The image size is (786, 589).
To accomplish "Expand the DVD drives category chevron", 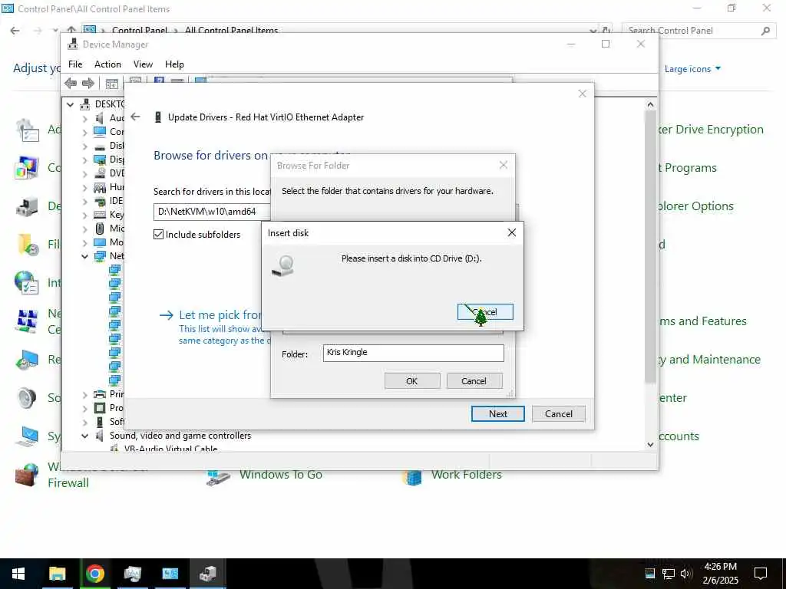I will 84,173.
